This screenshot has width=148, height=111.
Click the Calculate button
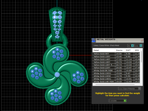pyautogui.click(x=117, y=101)
